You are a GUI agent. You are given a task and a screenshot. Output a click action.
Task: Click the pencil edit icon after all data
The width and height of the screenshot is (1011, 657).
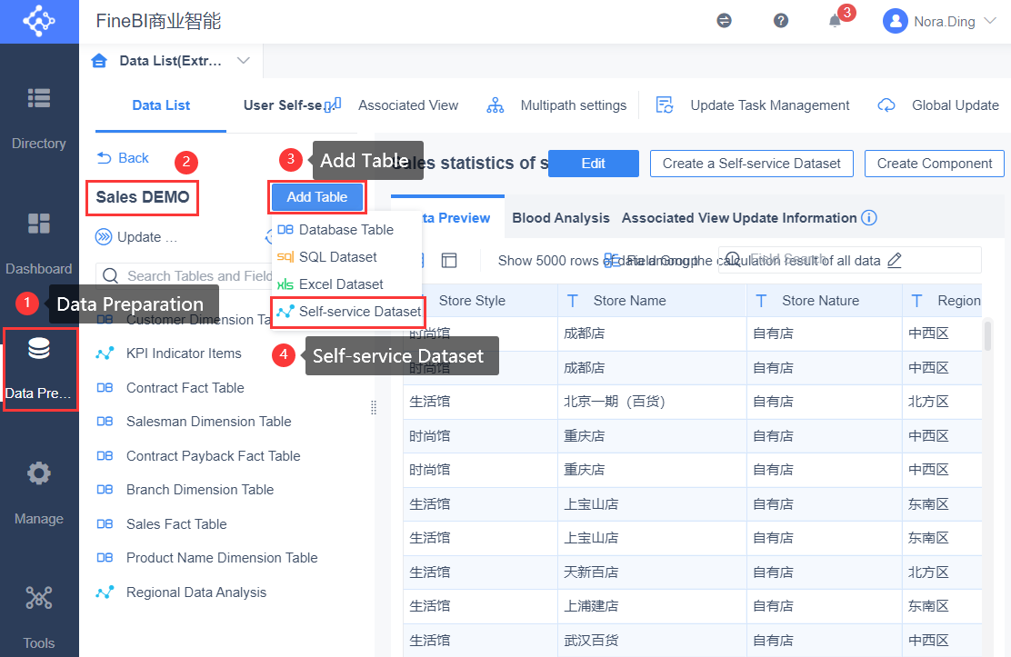click(895, 261)
